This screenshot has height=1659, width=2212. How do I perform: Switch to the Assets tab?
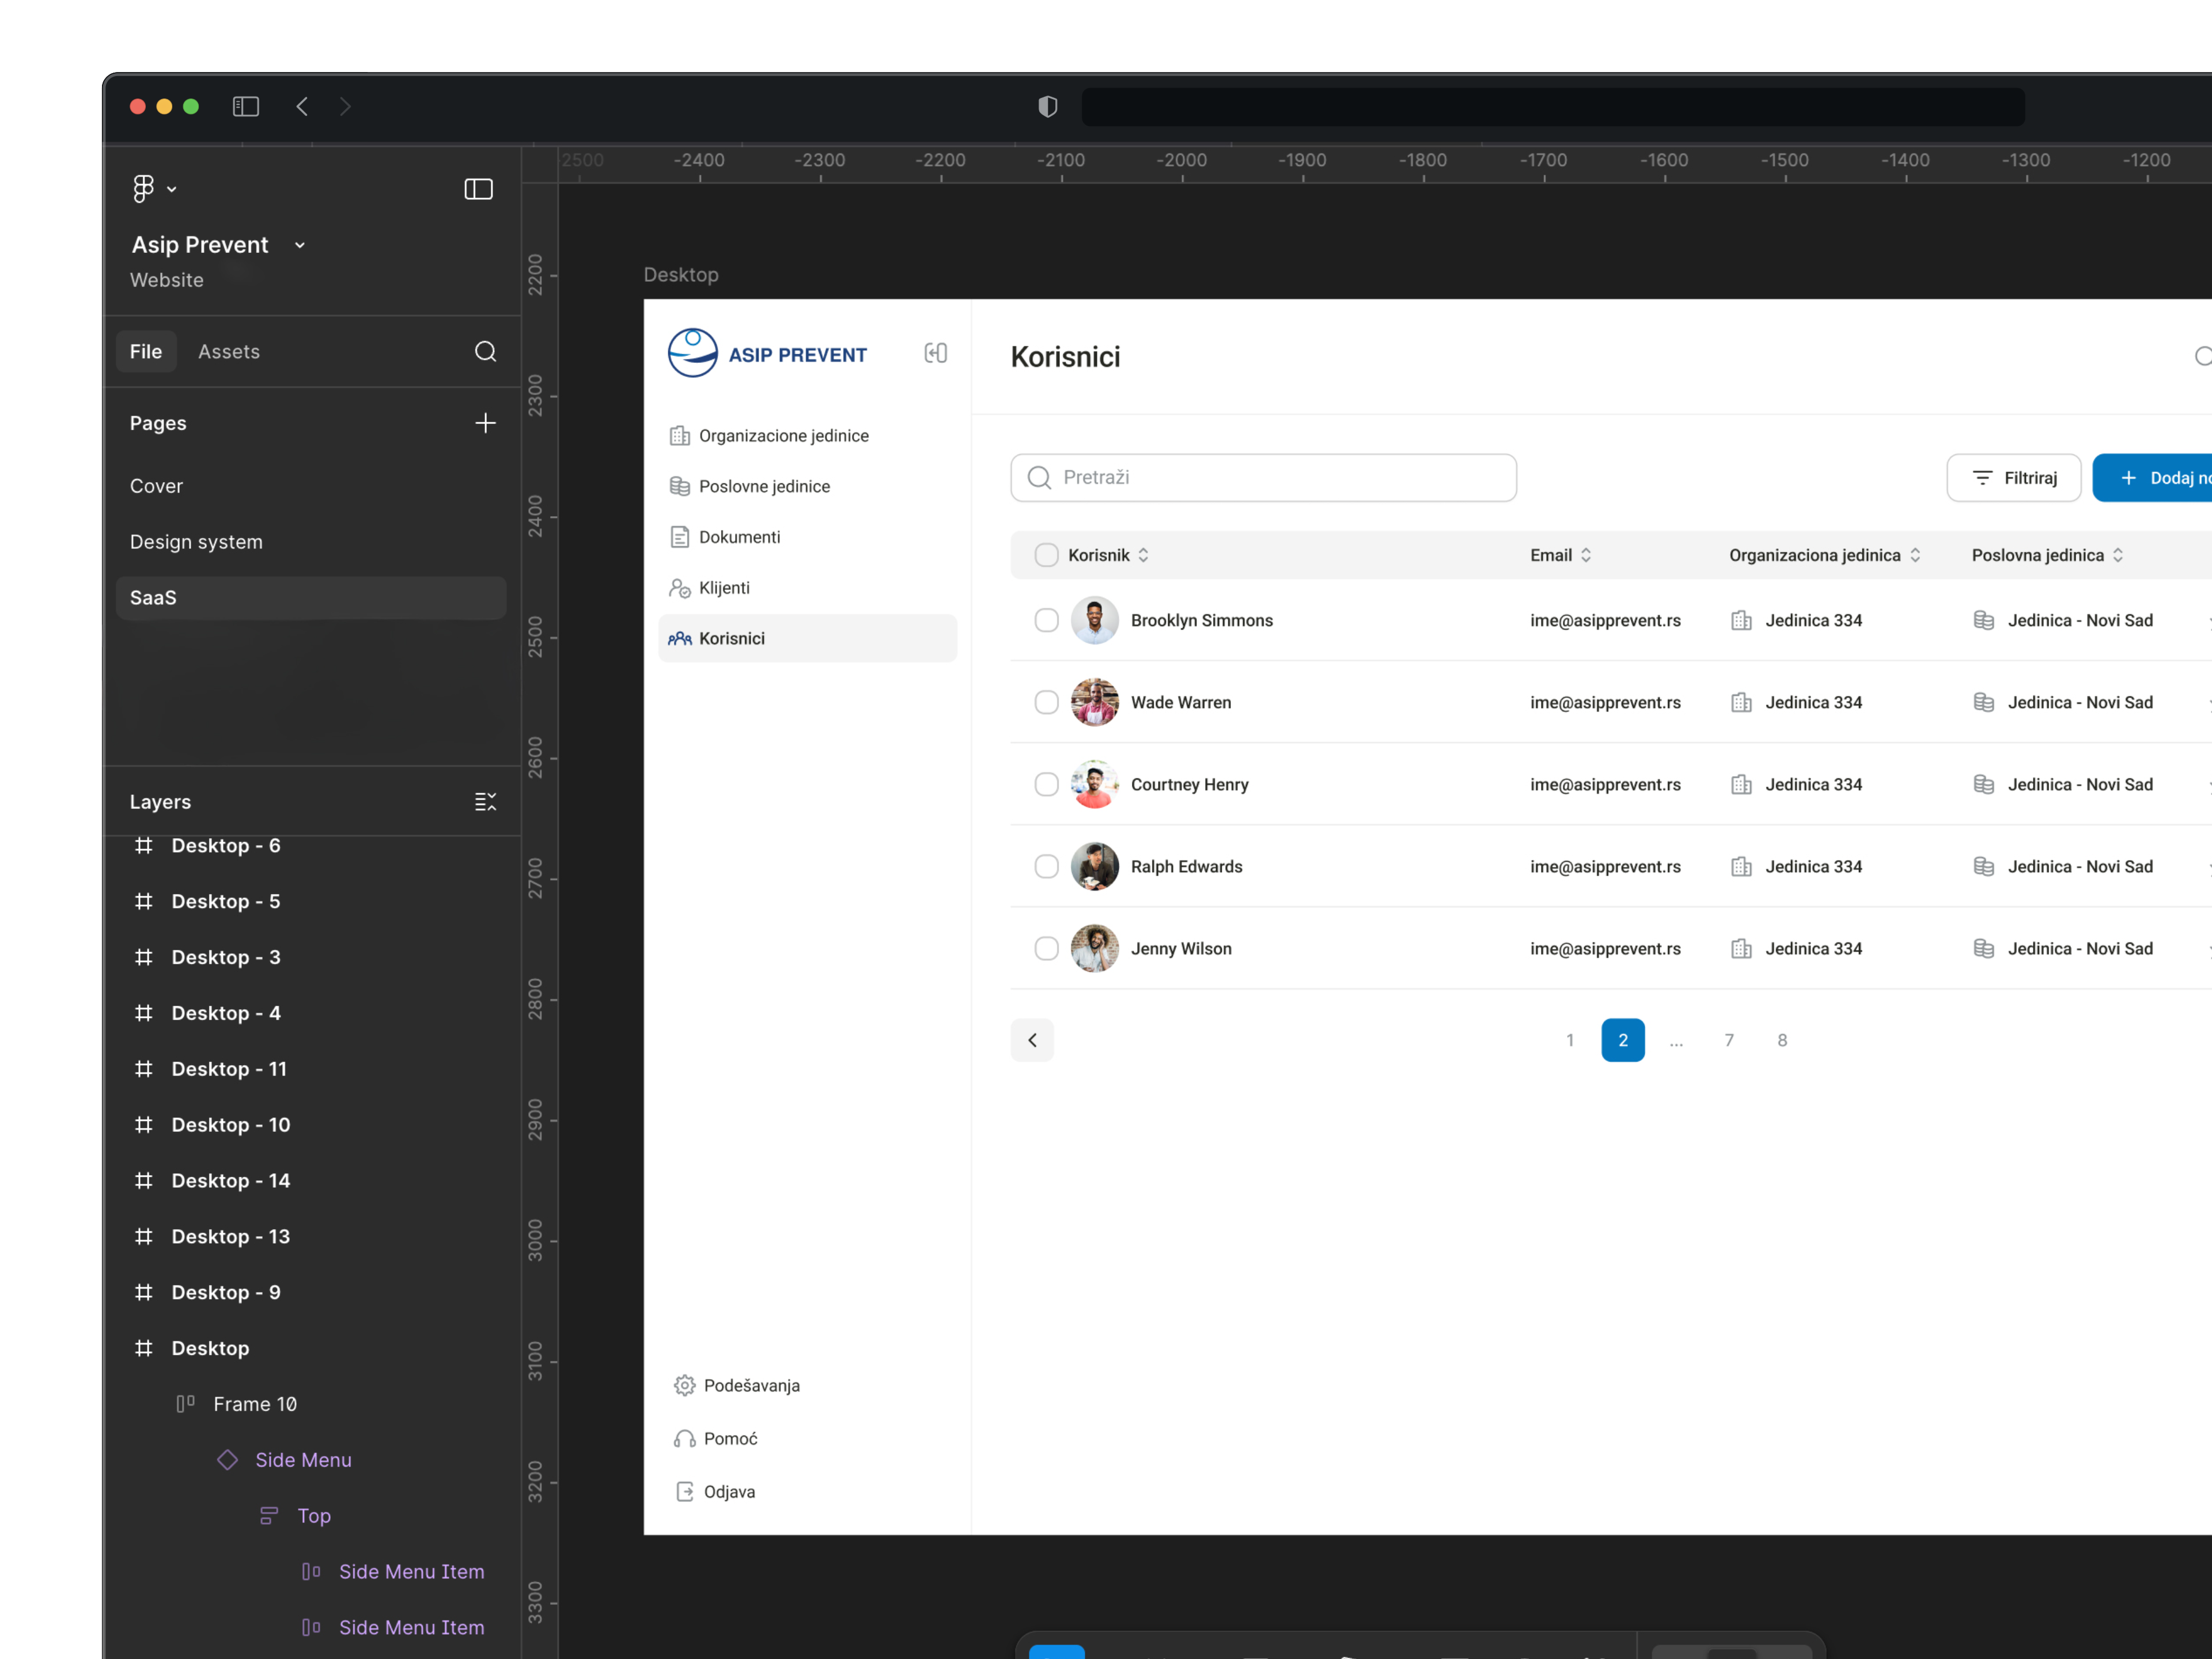[x=228, y=351]
